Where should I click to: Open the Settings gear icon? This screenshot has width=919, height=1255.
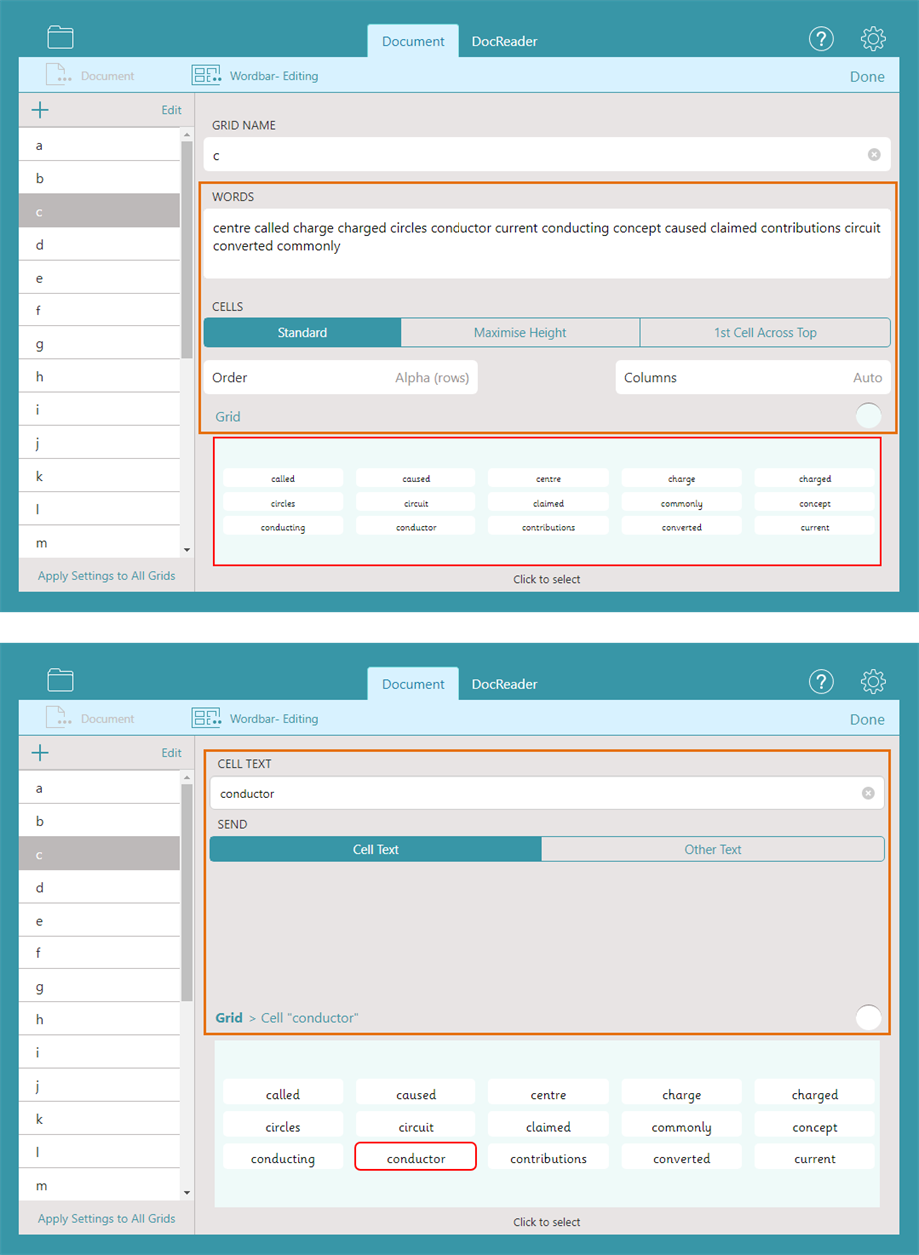point(873,38)
